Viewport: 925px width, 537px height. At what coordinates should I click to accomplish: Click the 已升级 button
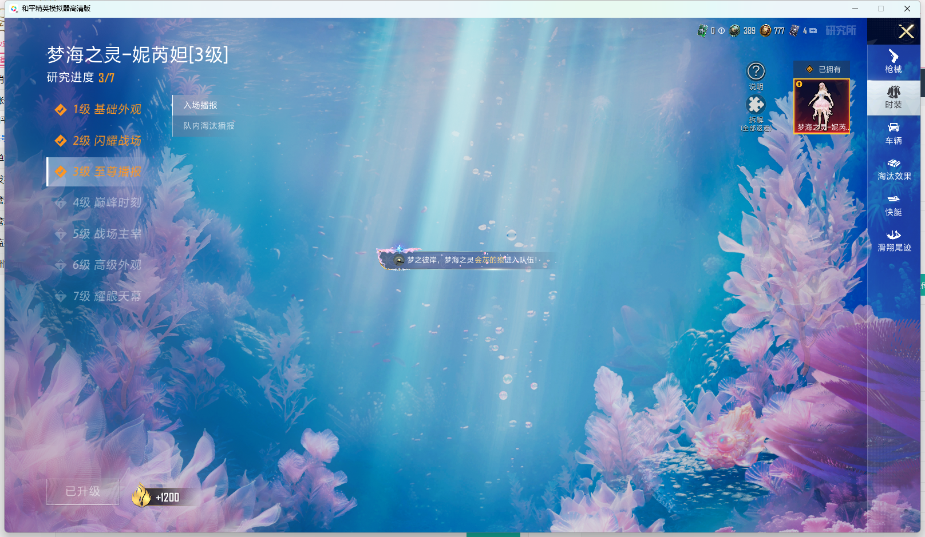[x=83, y=492]
